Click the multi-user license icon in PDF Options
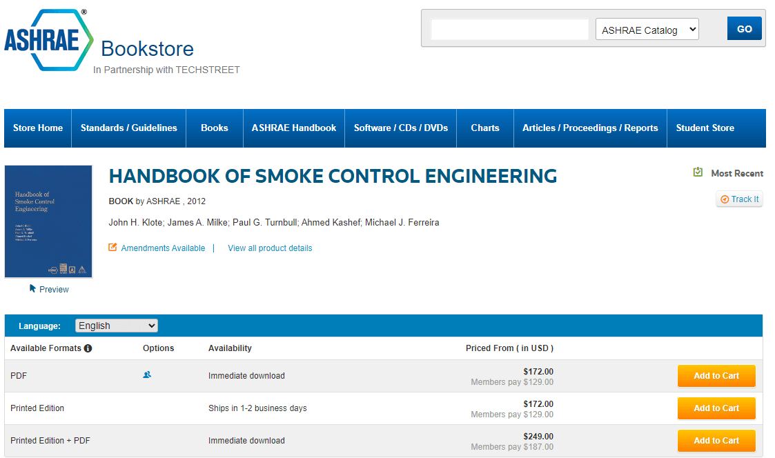This screenshot has width=775, height=458. click(147, 375)
